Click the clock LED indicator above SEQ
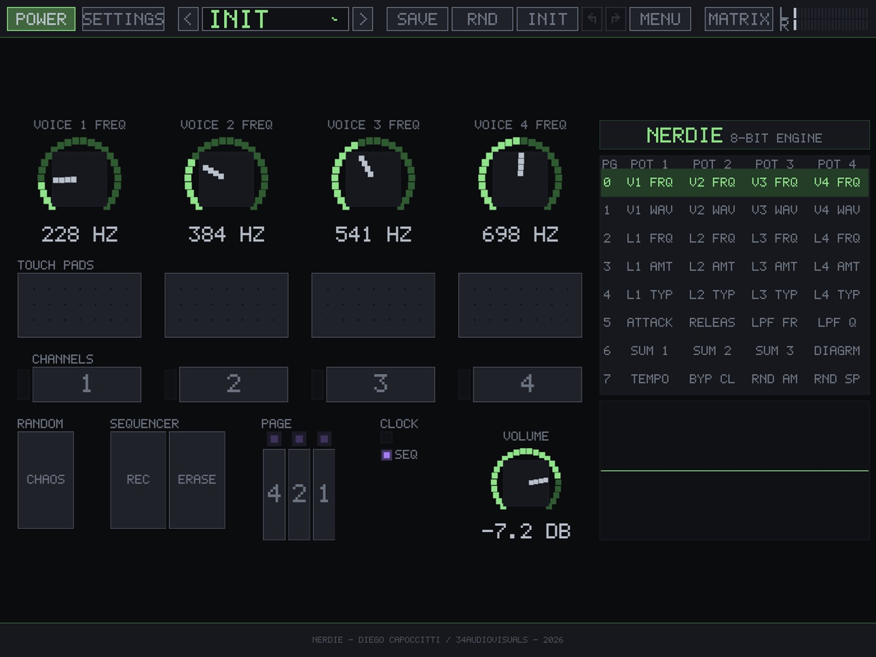The image size is (876, 657). pos(386,438)
